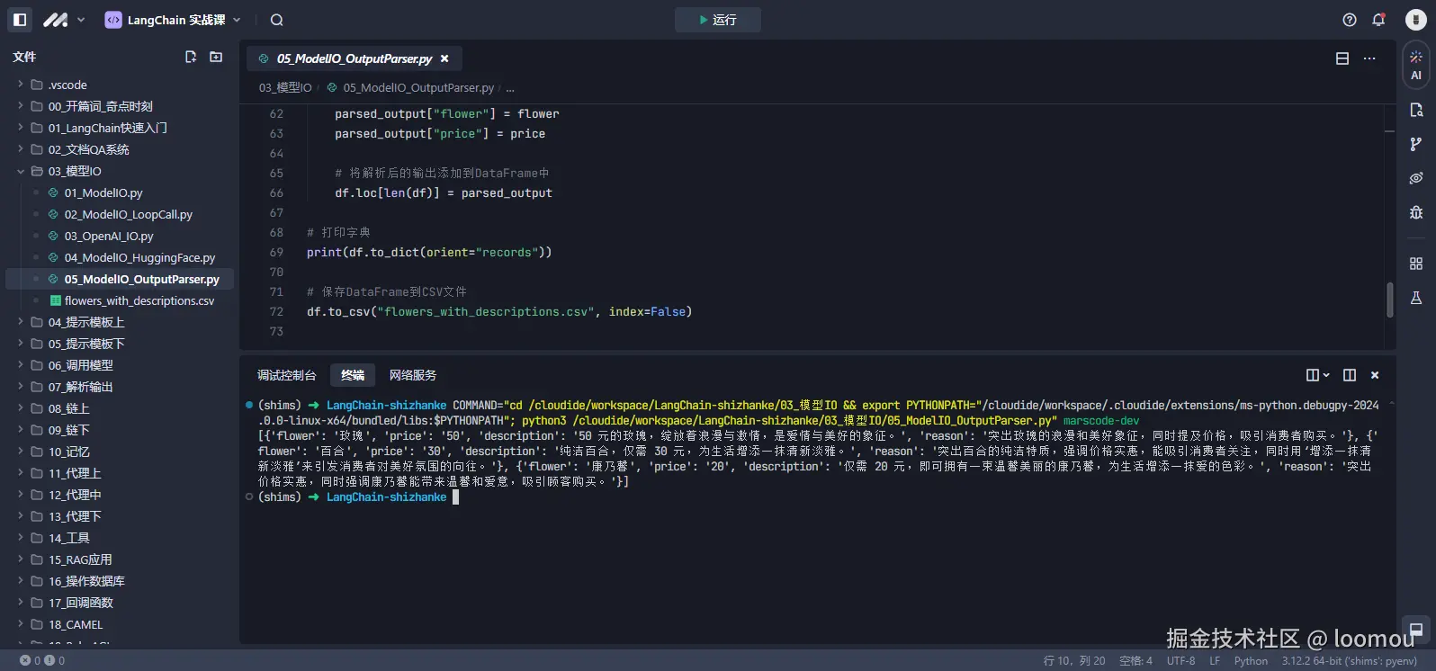1436x671 pixels.
Task: Toggle the editor split layout icon
Action: point(1342,58)
